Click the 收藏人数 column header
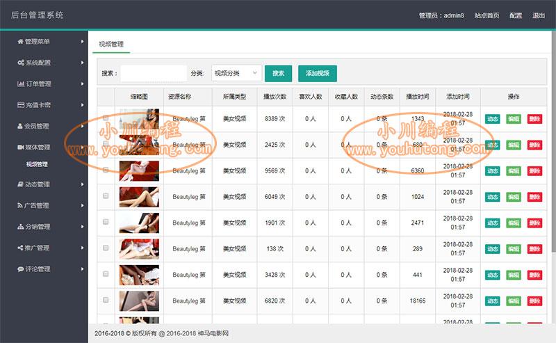 346,97
